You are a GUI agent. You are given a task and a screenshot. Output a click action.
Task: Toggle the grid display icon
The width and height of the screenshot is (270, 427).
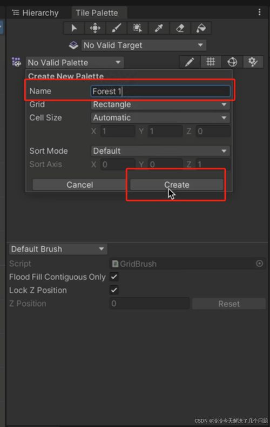click(x=211, y=62)
